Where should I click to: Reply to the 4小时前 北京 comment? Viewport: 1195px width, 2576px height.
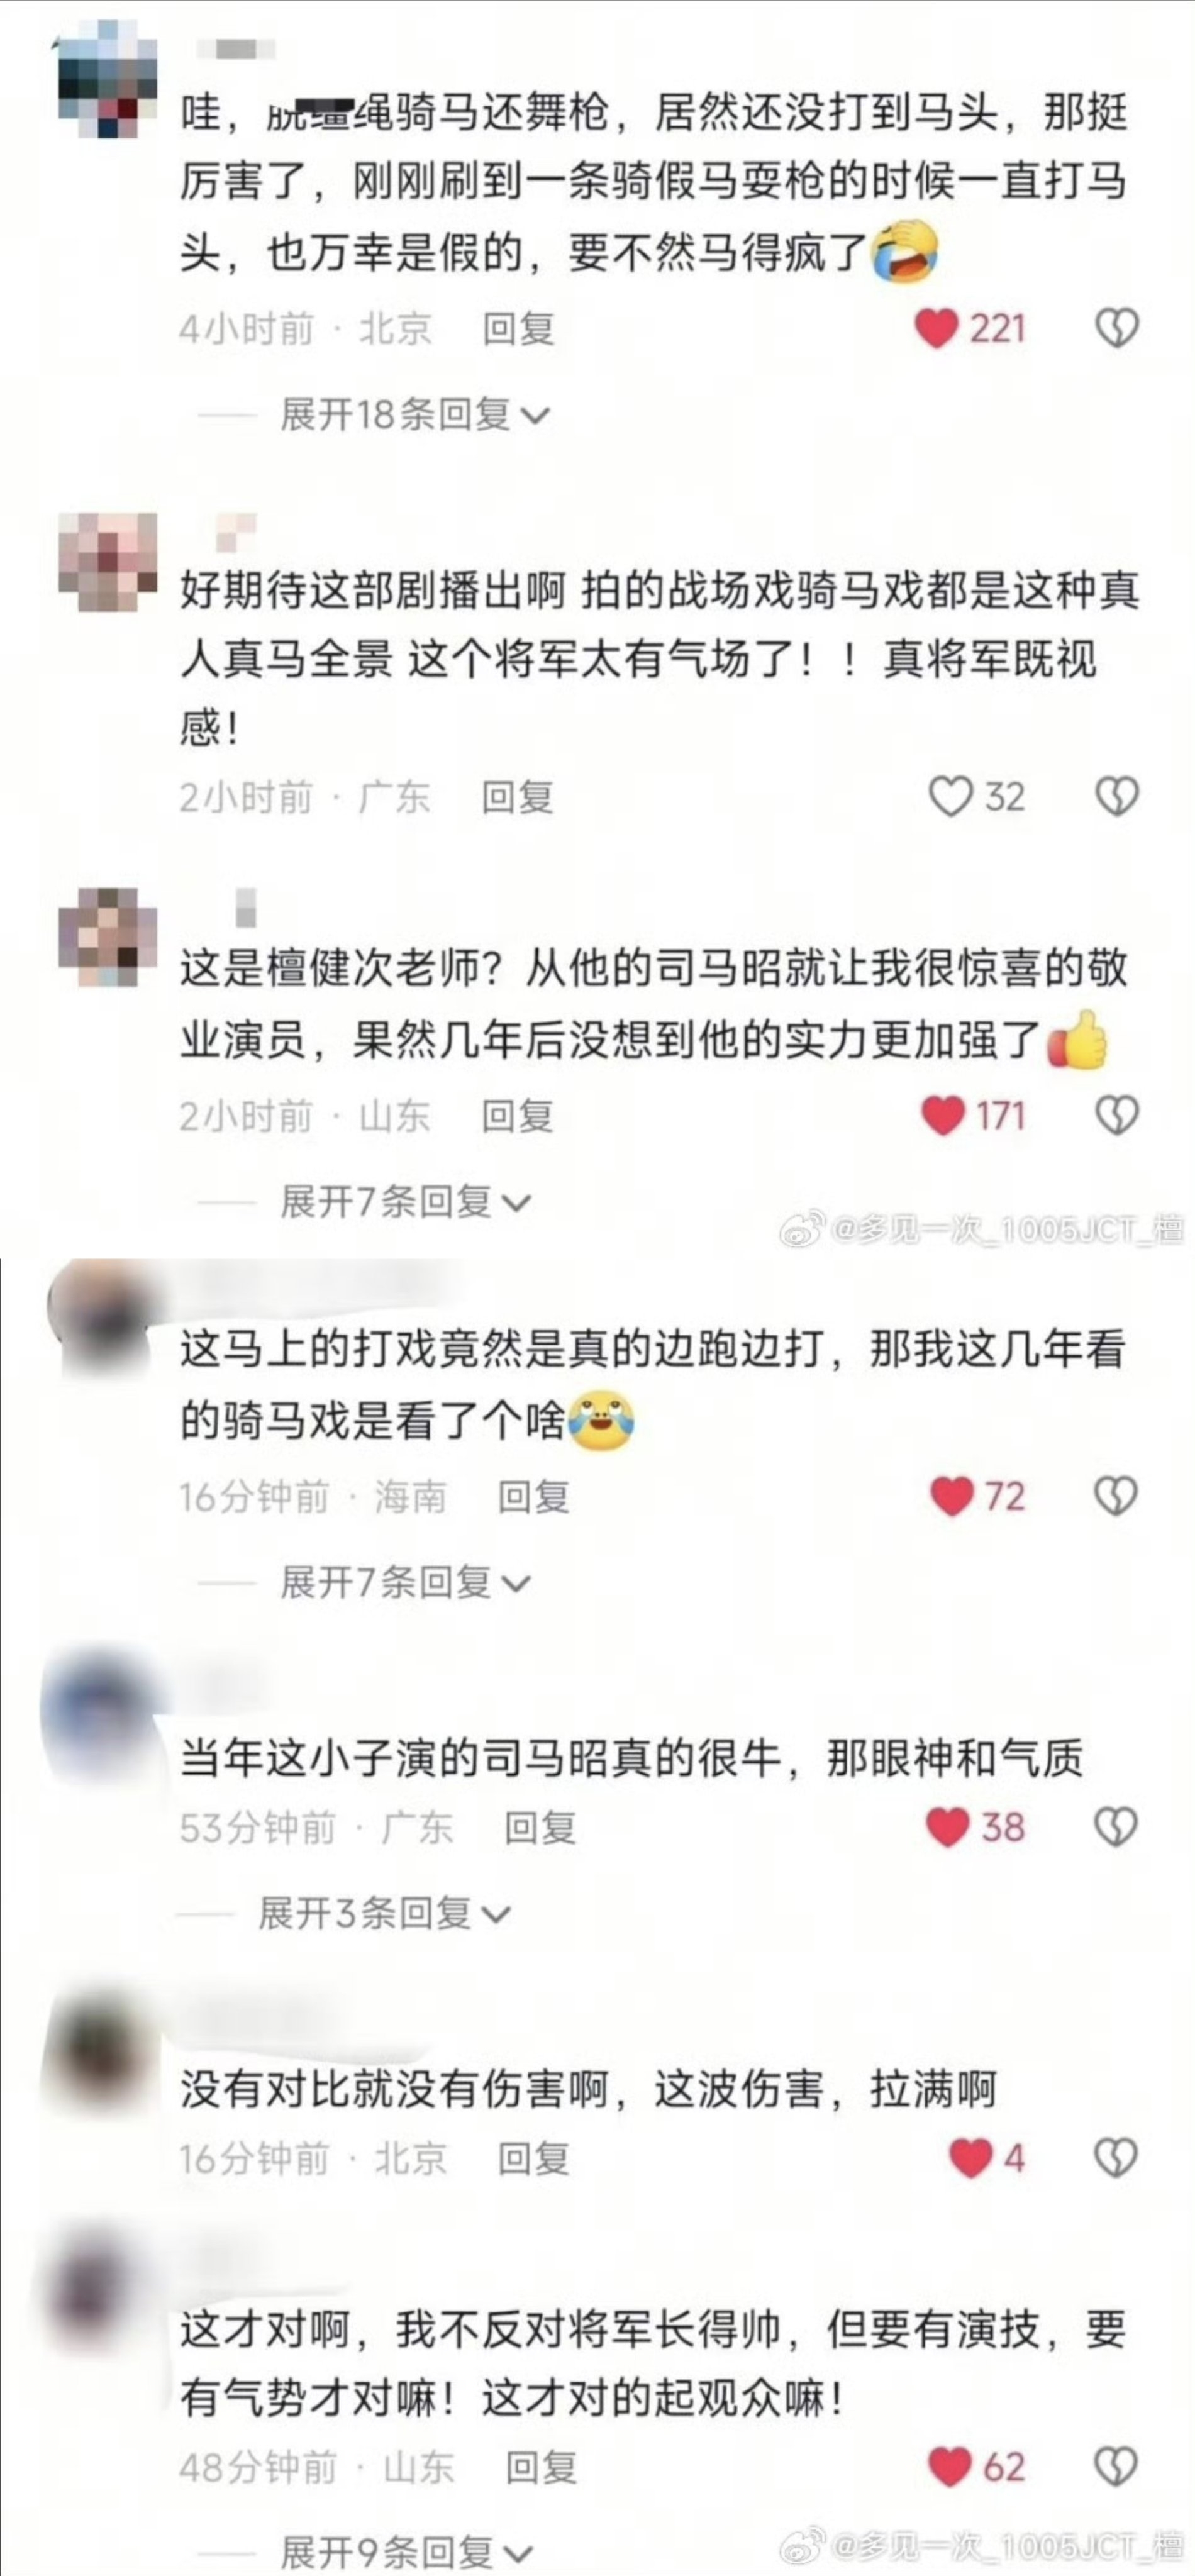(x=518, y=328)
